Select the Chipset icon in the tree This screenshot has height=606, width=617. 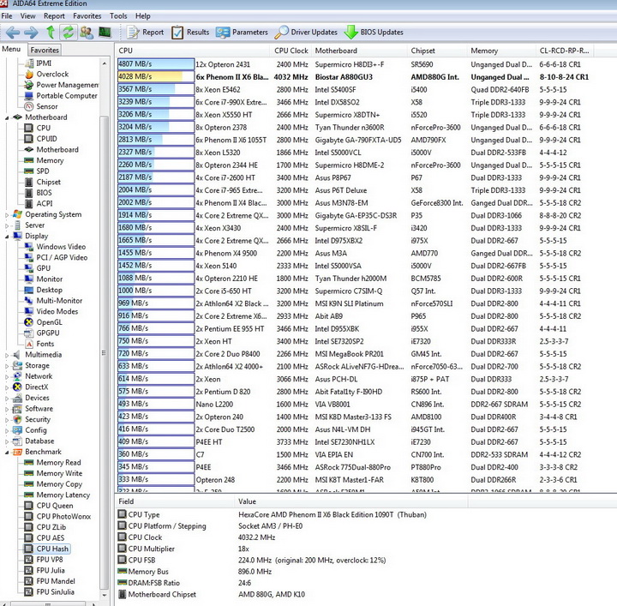point(29,182)
